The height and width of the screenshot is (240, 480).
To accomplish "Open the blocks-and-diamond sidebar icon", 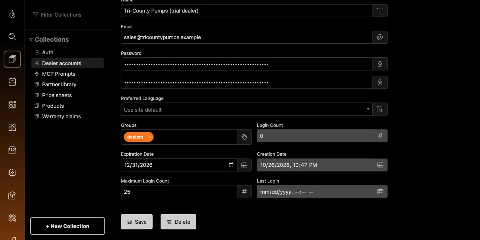I will click(12, 127).
